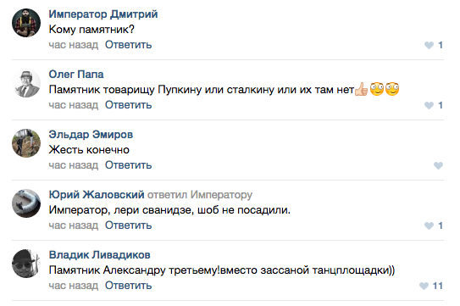
Task: Reply to the comment 'Кому памятник?'
Action: click(129, 45)
